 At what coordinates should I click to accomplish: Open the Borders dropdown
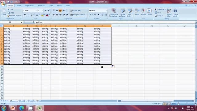point(39,15)
